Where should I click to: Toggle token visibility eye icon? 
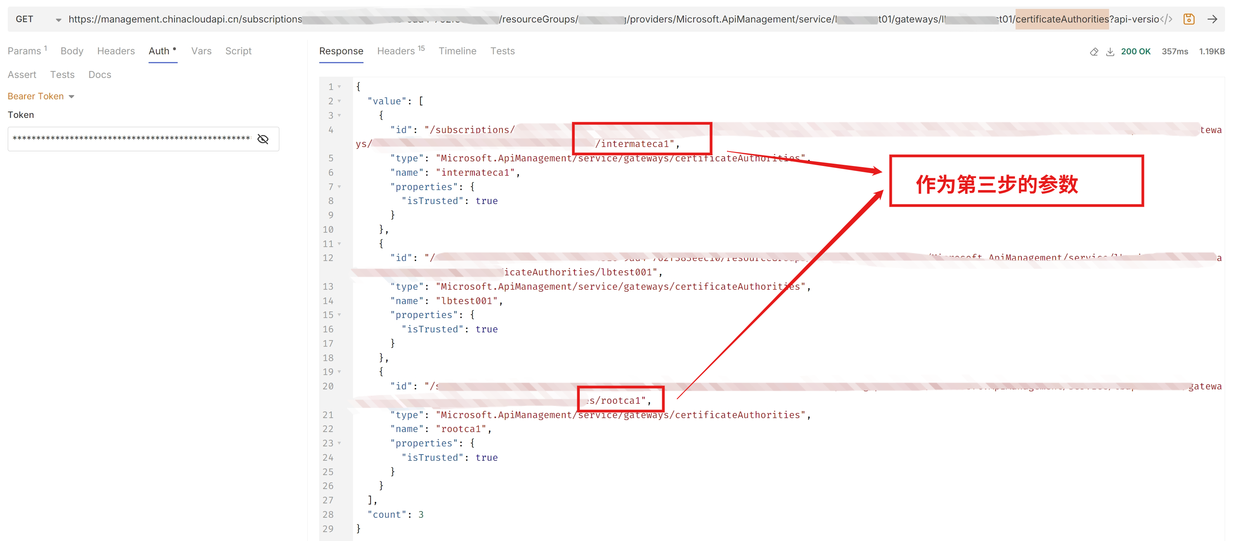point(263,139)
